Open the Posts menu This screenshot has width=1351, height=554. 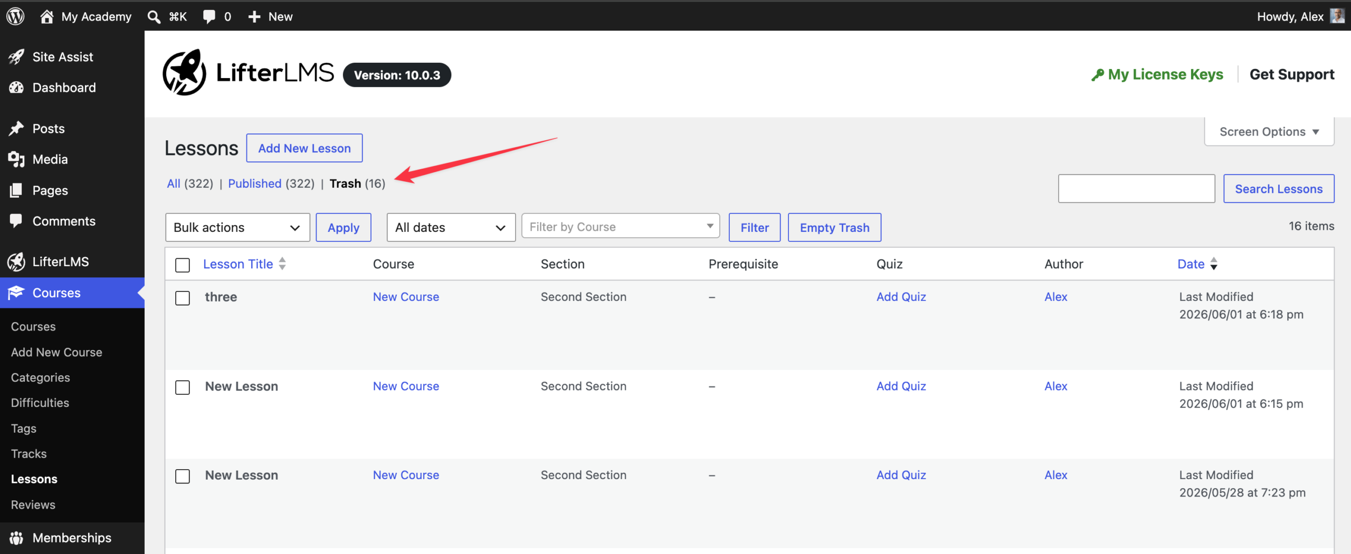click(x=49, y=128)
